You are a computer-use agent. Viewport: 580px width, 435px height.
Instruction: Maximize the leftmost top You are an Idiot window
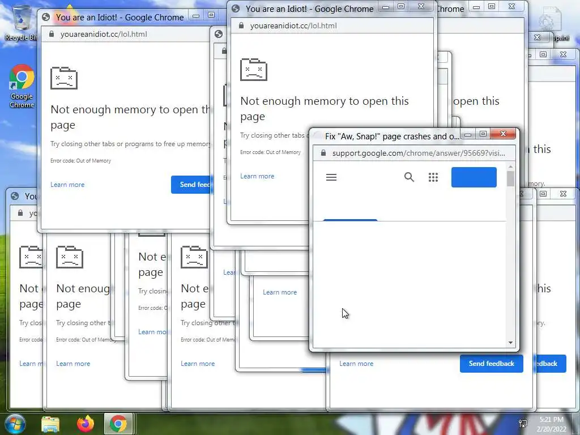pyautogui.click(x=211, y=15)
